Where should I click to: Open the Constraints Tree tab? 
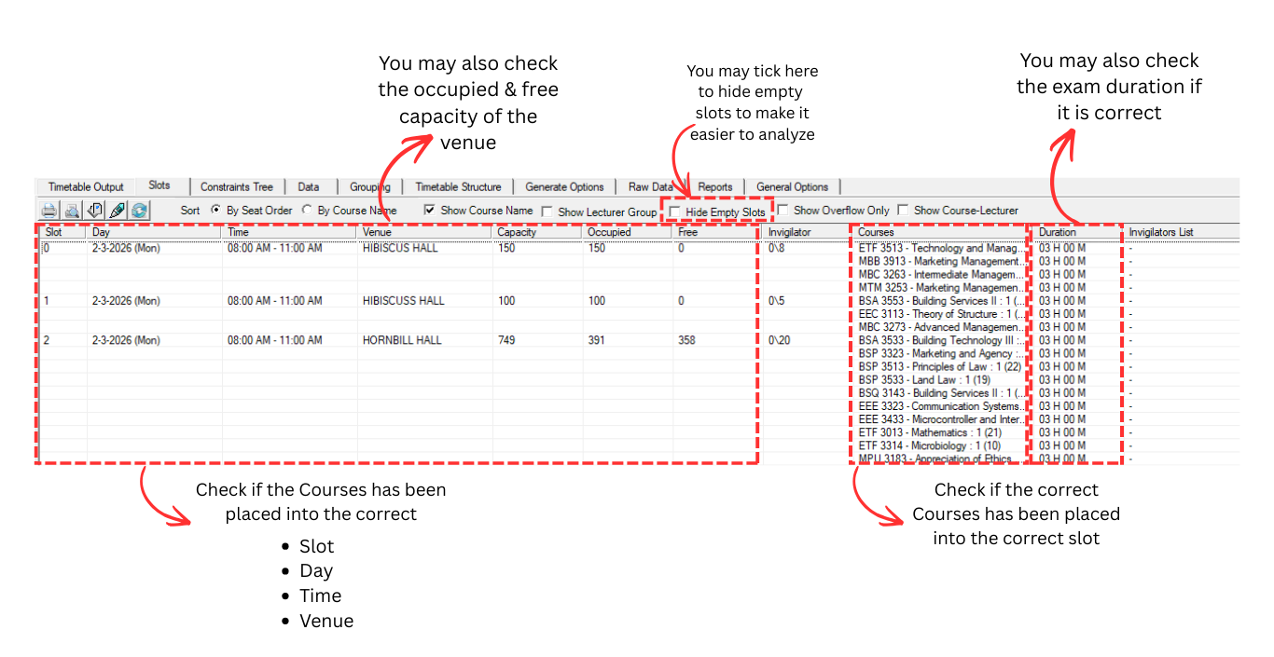click(237, 187)
